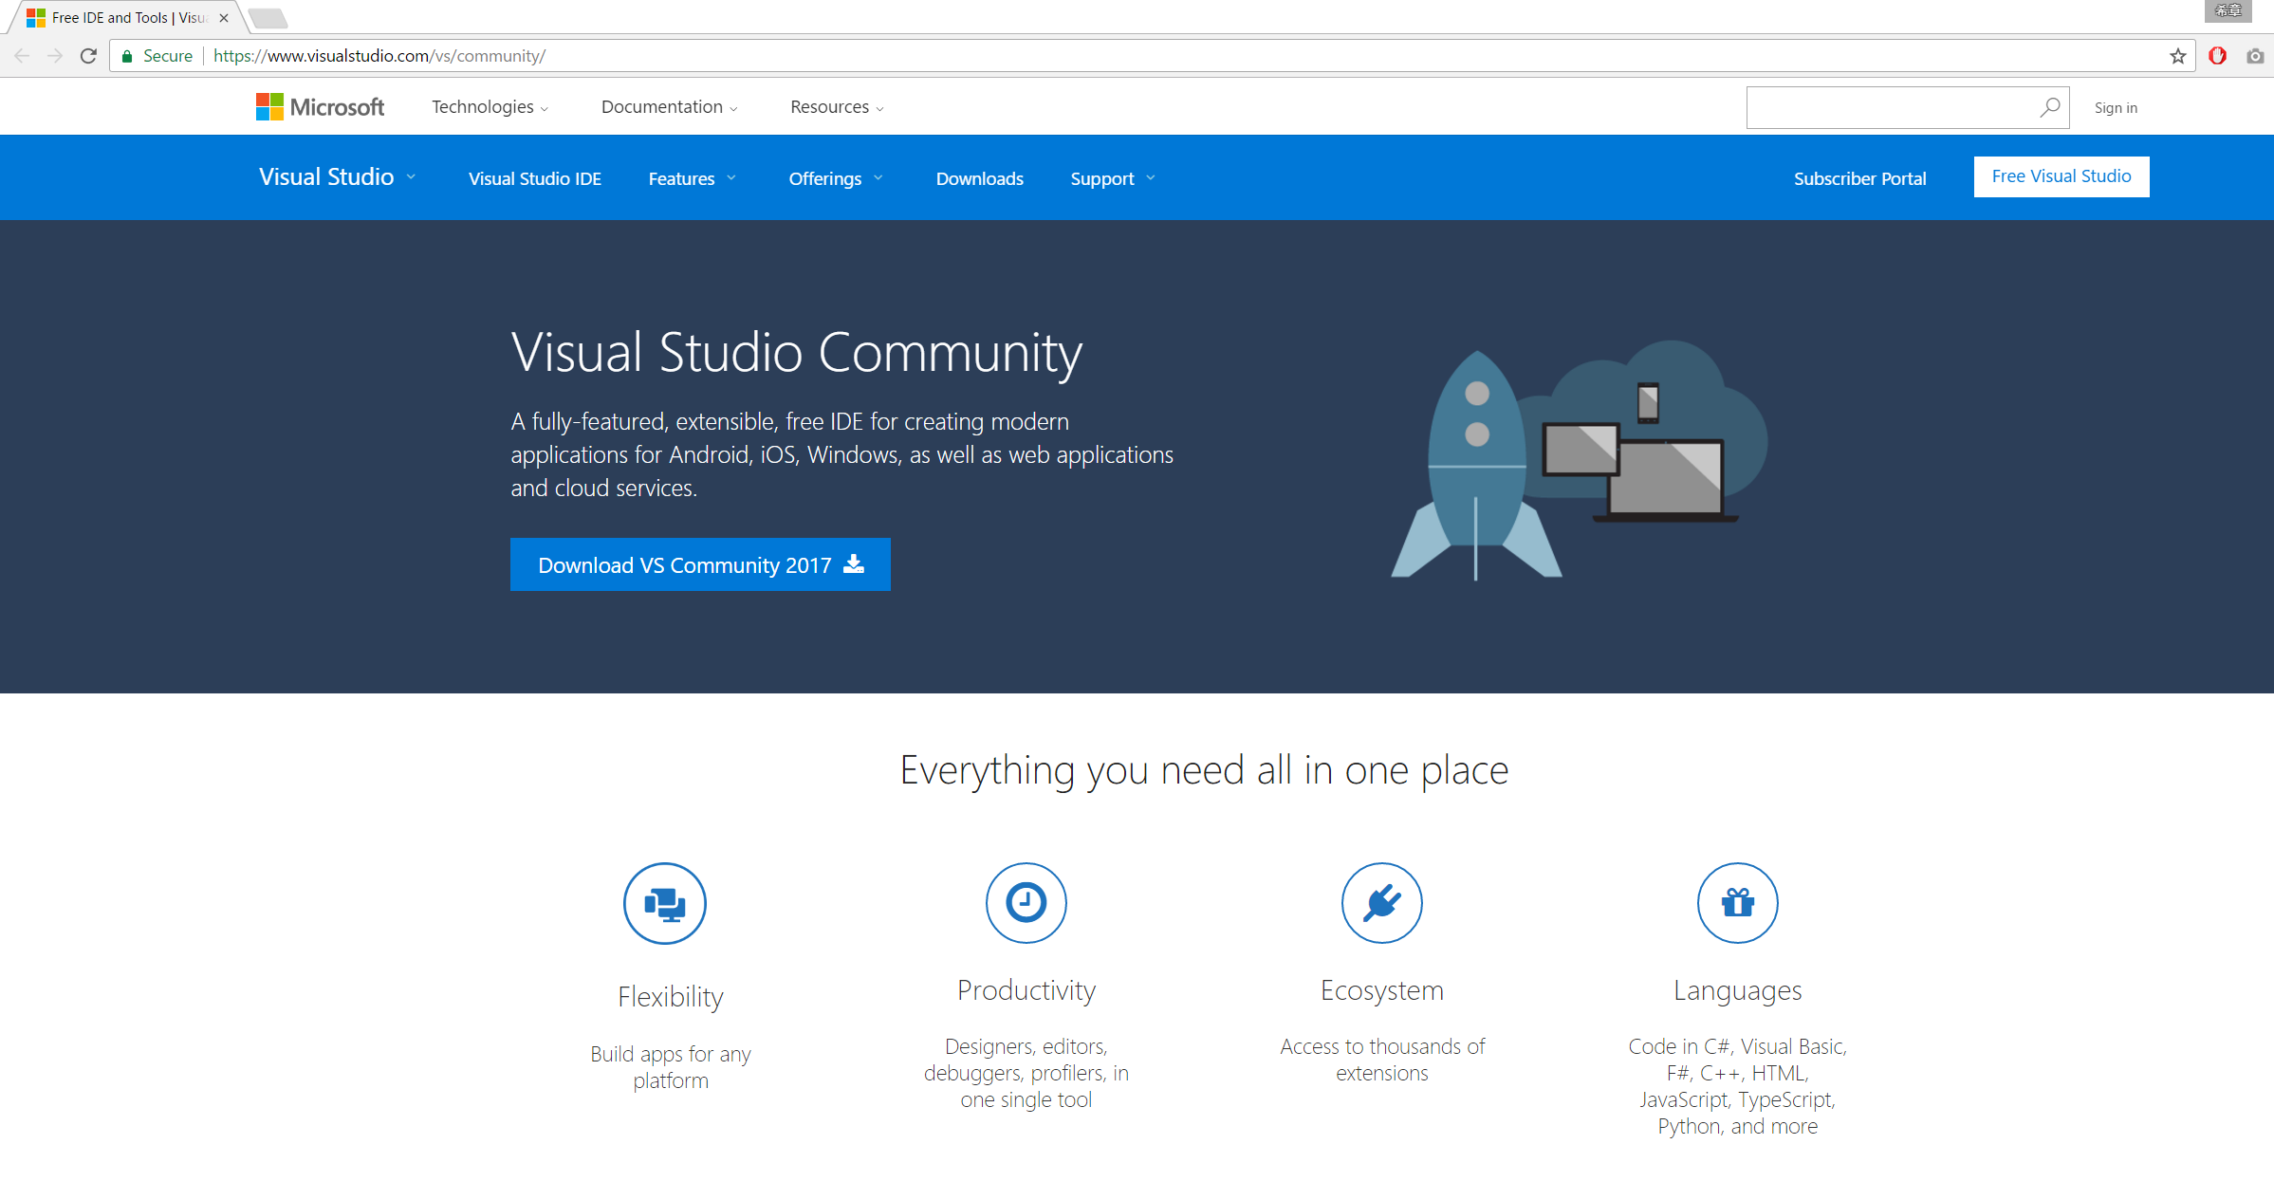The width and height of the screenshot is (2274, 1181).
Task: Open the Documentation dropdown
Action: [668, 105]
